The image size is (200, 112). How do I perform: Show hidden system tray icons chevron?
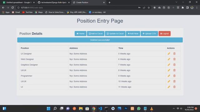[x=174, y=109]
